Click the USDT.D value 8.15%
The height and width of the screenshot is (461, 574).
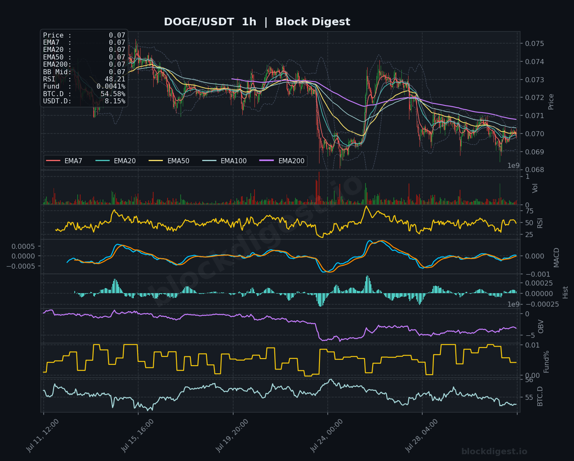click(115, 101)
